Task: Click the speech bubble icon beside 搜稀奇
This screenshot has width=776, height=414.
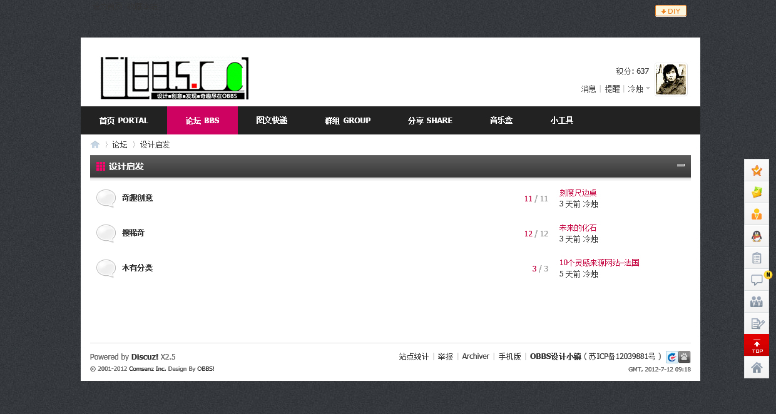Action: [x=106, y=233]
